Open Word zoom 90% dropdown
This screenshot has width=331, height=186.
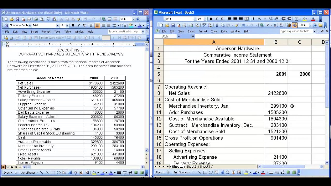point(134,19)
